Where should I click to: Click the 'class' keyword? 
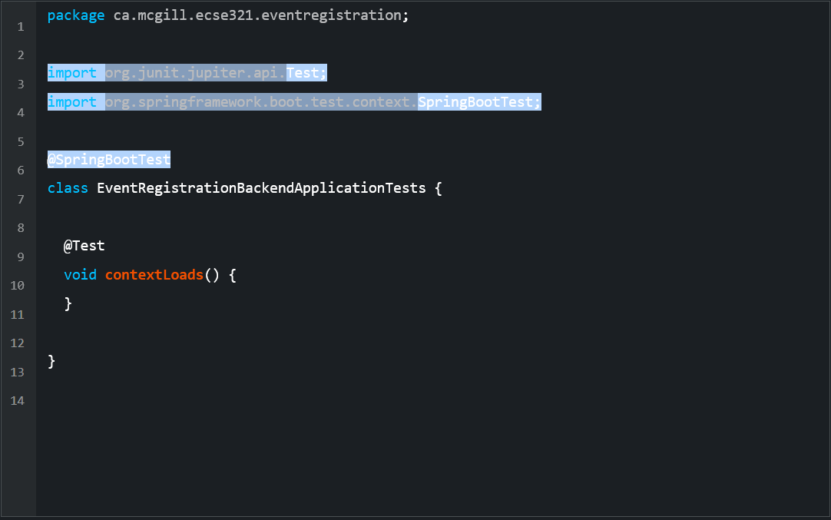[x=68, y=188]
